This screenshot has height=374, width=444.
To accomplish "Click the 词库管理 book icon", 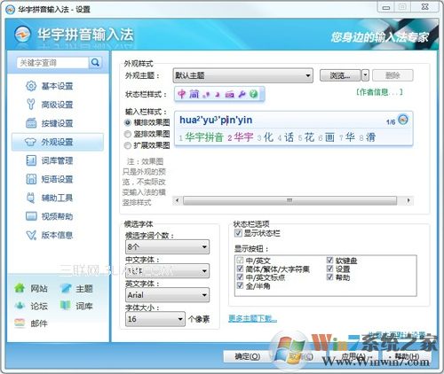I will tap(31, 160).
